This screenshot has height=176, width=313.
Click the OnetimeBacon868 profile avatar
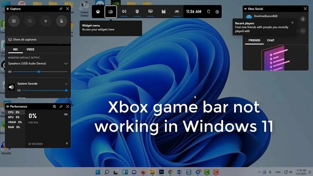coord(249,16)
